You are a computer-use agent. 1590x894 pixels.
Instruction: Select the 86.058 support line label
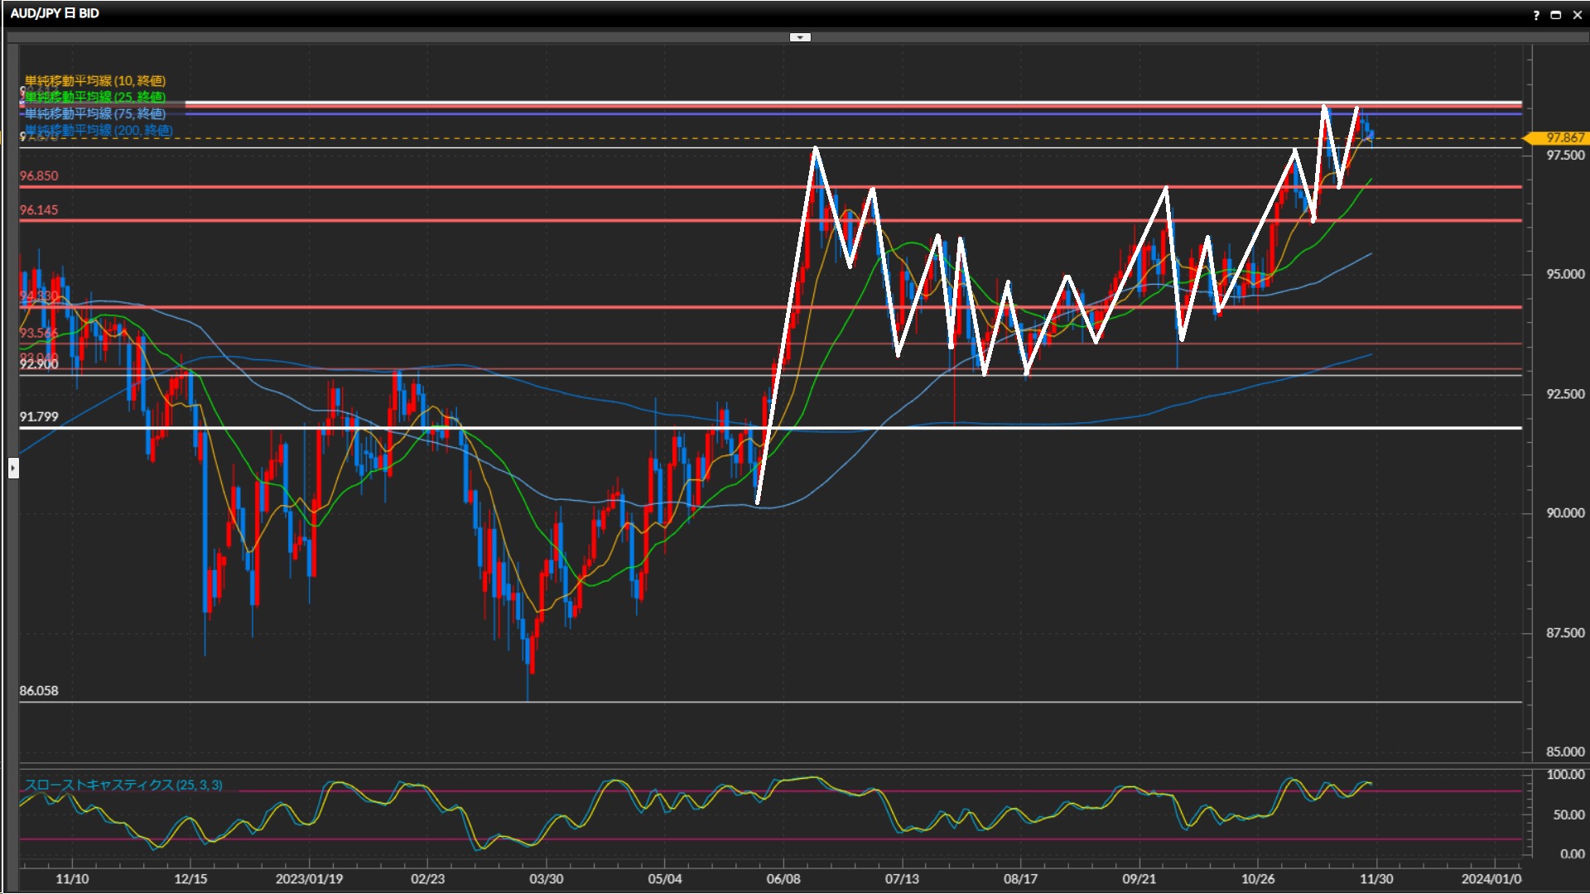pos(39,691)
